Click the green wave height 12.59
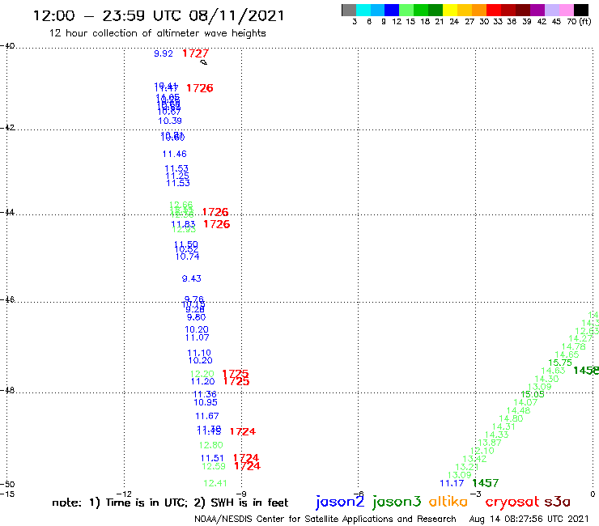 (214, 466)
